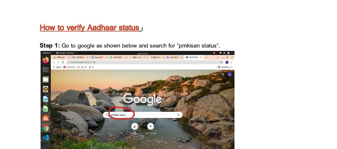The width and height of the screenshot is (337, 149).
Task: Open the Google Chrome app menu dropdown
Action: point(66,53)
